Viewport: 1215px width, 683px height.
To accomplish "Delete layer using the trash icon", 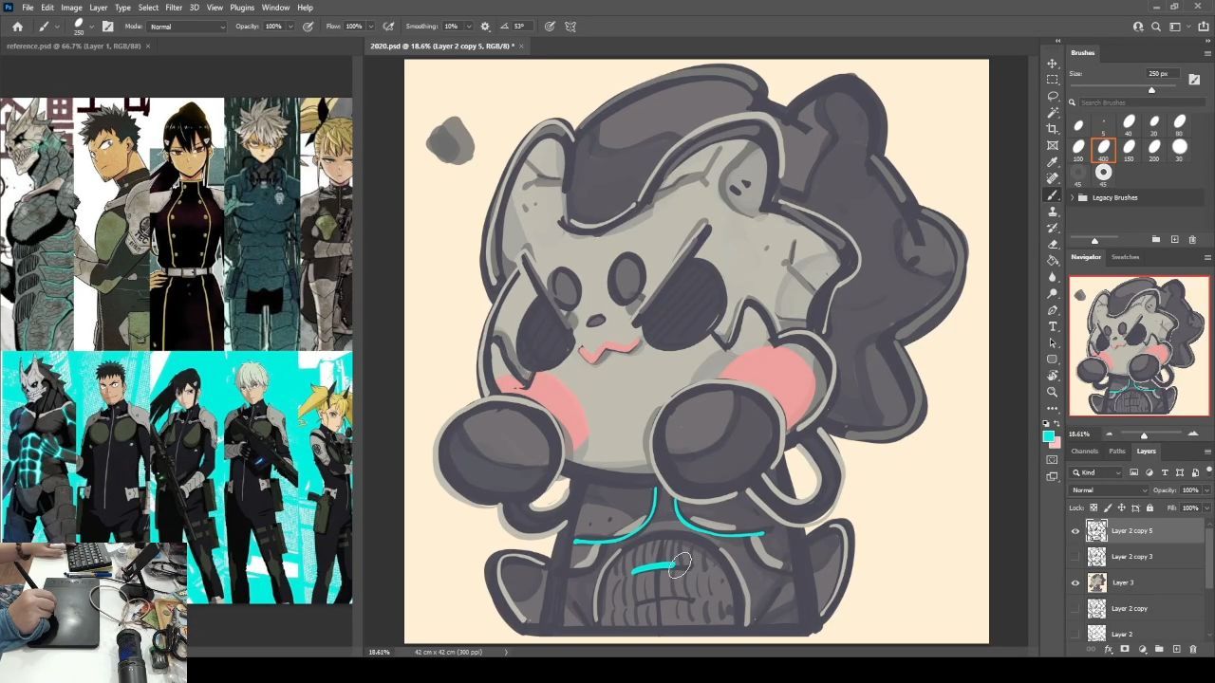I will click(x=1193, y=650).
